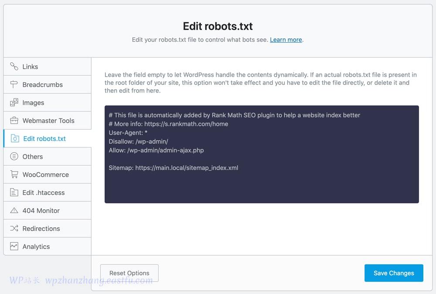Switch to the WooCommerce tab
Viewport: 436px width, 294px height.
[x=47, y=175]
